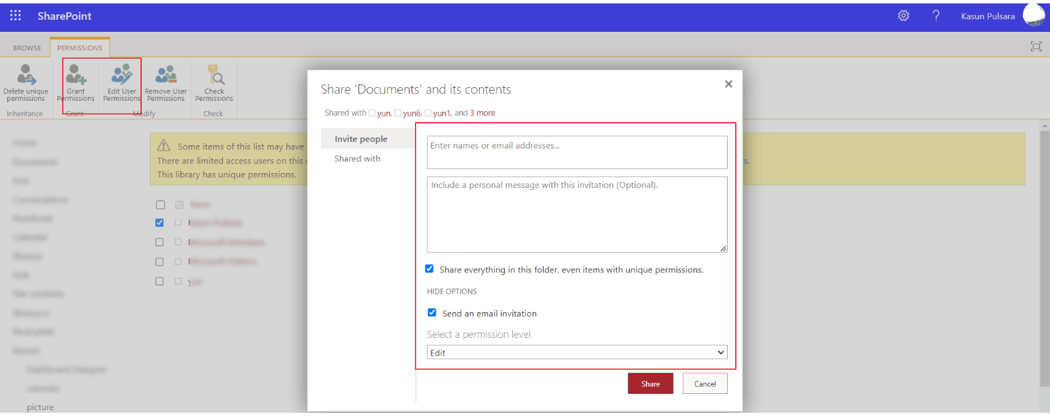Click the page vertical scrollbar

click(1045, 259)
